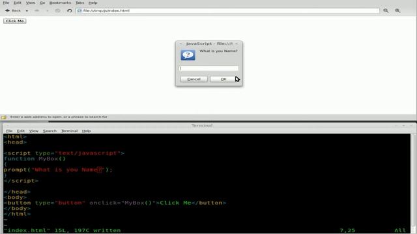Image resolution: width=417 pixels, height=234 pixels.
Task: Click the Reload page icon
Action: [70, 10]
